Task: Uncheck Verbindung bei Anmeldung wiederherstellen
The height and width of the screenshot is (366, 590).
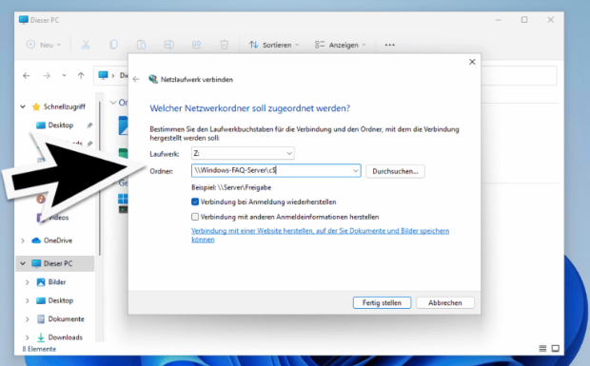Action: click(195, 202)
